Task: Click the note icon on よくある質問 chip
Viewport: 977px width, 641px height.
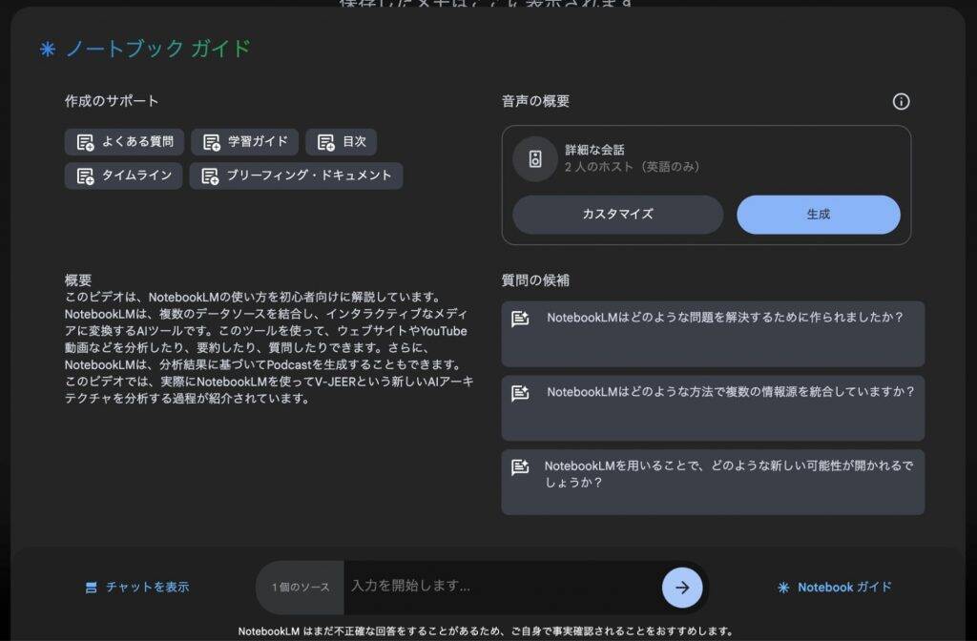Action: (85, 142)
